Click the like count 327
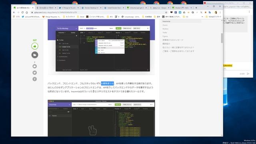 point(35,40)
